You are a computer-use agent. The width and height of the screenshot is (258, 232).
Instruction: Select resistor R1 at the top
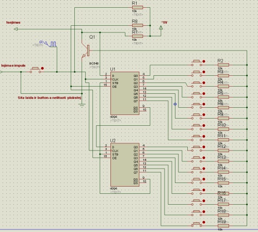tap(137, 7)
